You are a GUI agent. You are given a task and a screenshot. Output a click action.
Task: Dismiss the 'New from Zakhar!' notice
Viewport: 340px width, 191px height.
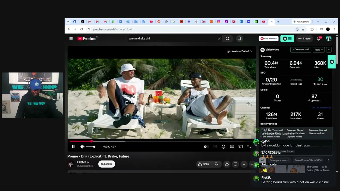click(251, 51)
